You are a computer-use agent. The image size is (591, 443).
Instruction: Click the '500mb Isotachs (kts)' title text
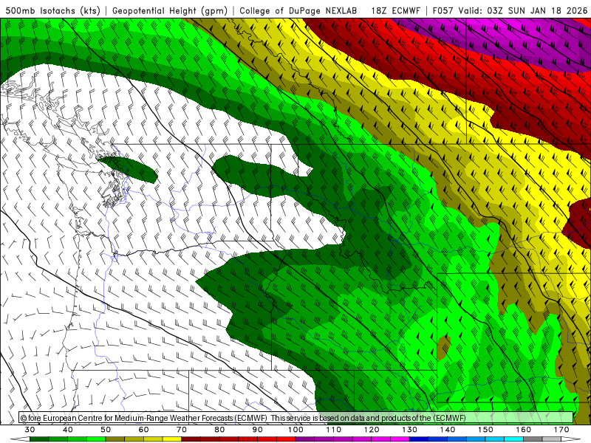52,11
